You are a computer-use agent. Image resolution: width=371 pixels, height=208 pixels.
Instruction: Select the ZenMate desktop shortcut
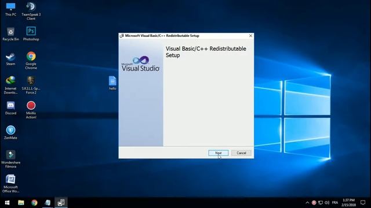[10, 133]
